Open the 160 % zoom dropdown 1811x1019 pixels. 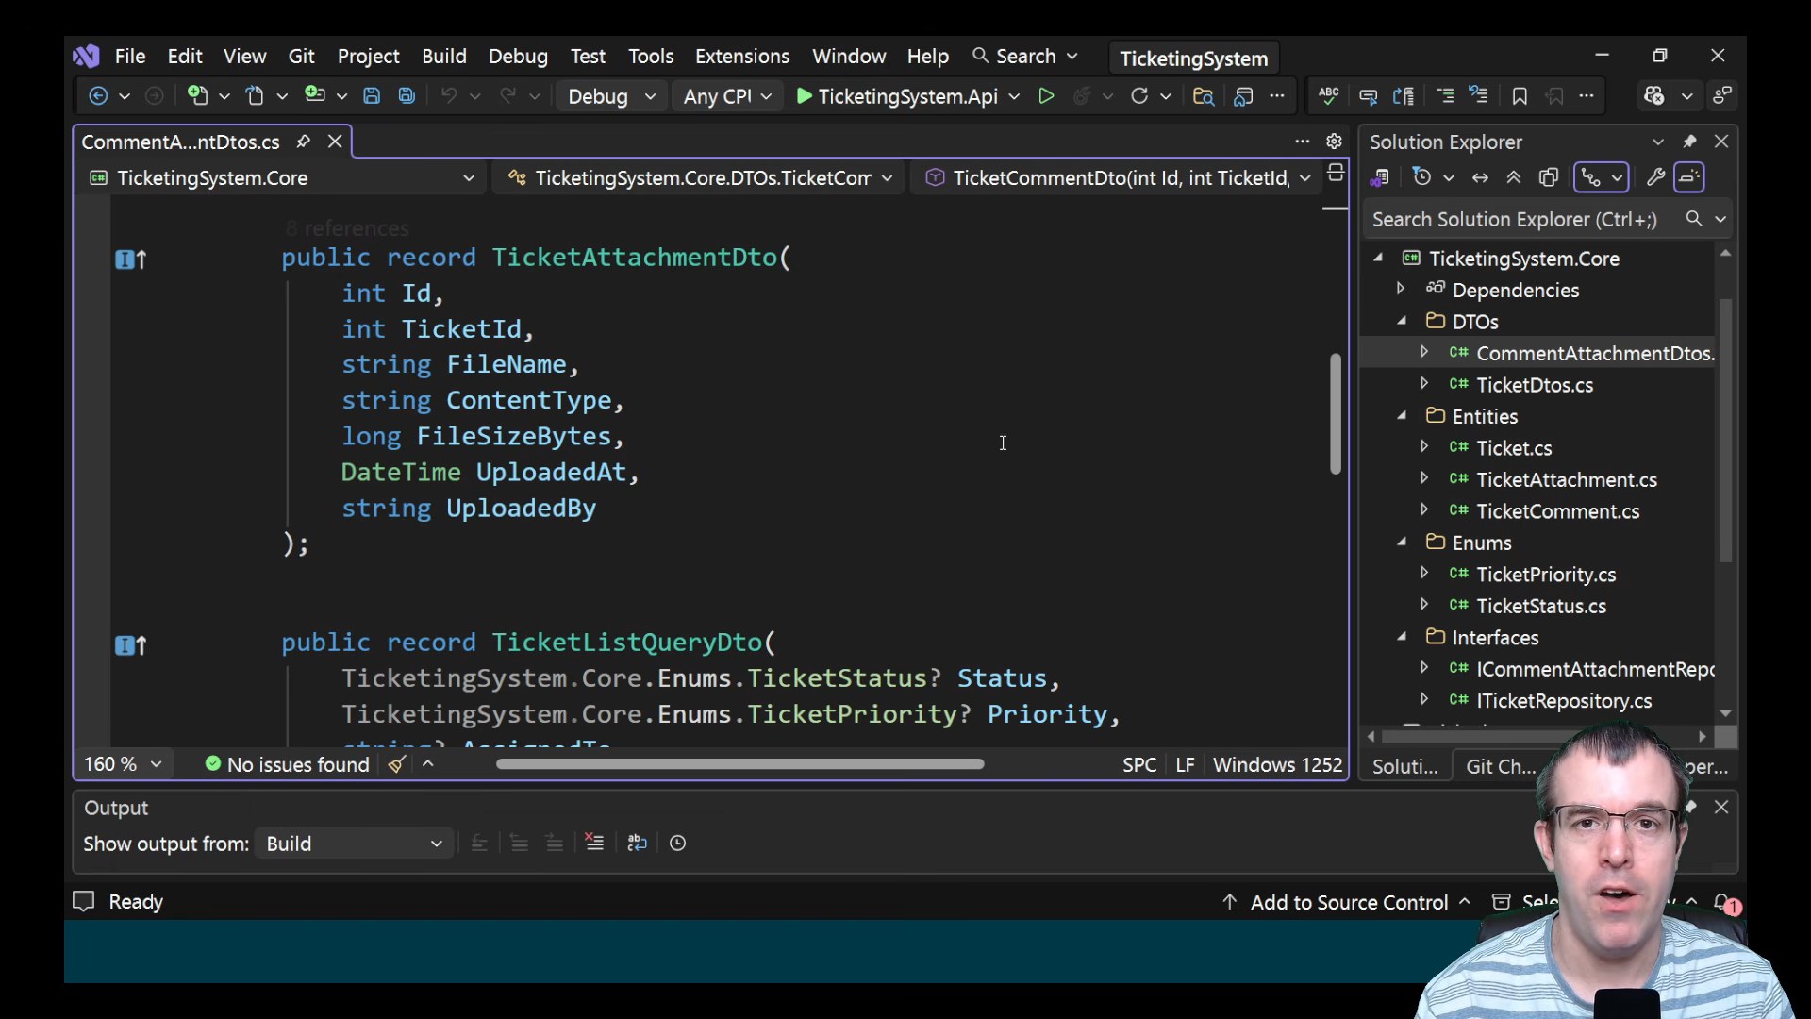pos(123,764)
